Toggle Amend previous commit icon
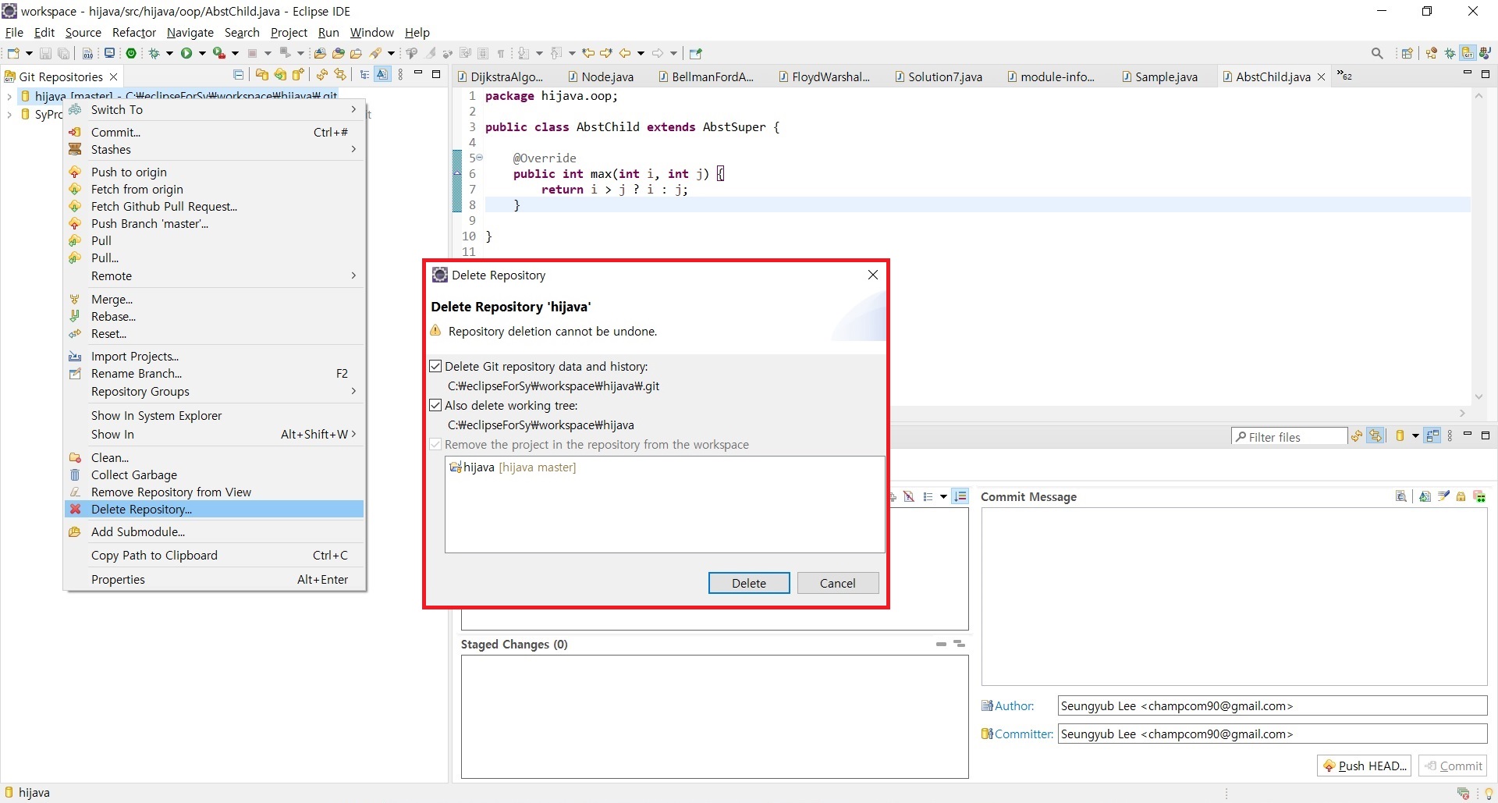 [x=1425, y=496]
